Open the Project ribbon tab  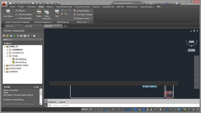click(21, 7)
